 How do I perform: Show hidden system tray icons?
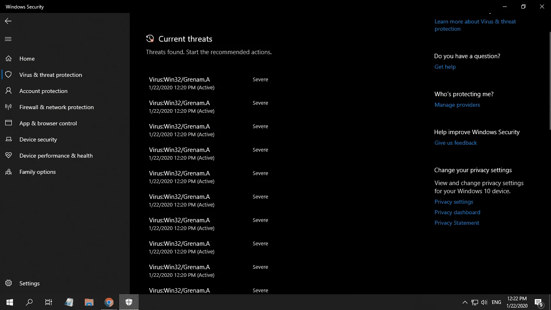(x=465, y=302)
